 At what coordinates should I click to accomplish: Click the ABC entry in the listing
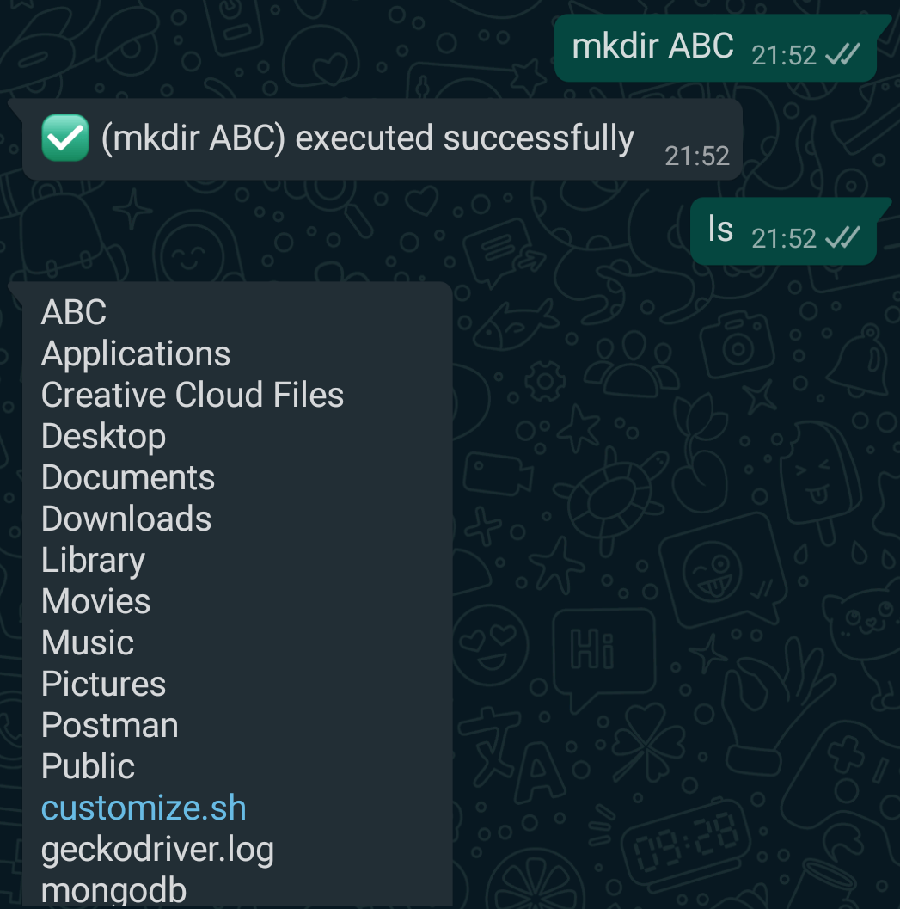point(73,313)
